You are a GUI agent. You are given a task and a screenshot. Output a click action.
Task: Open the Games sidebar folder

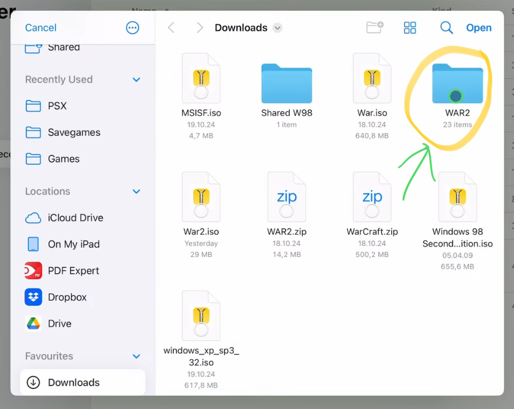pos(83,159)
